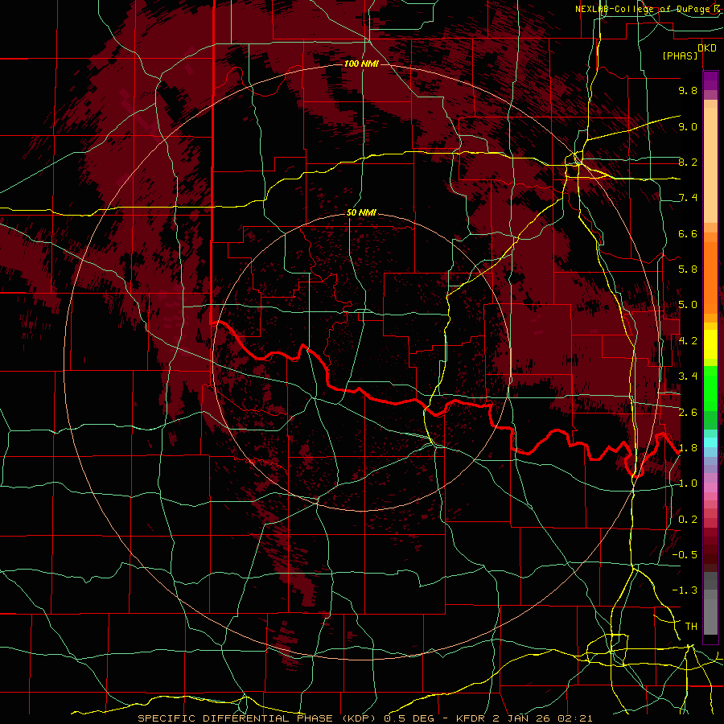Click the bright green band of the color scale

tap(710, 389)
